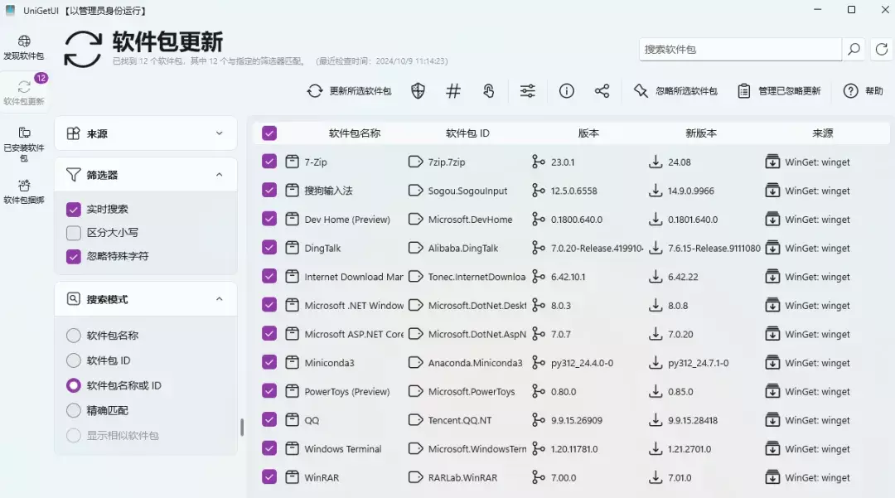Click the version branch icon beside 23.0.1

coord(538,162)
